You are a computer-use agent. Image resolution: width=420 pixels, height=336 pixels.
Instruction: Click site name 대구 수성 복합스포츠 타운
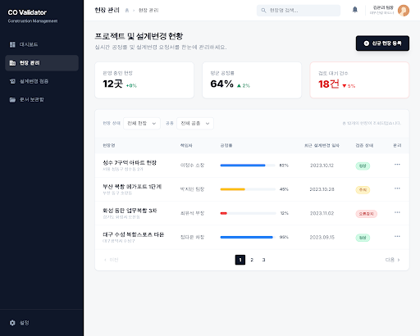(134, 234)
